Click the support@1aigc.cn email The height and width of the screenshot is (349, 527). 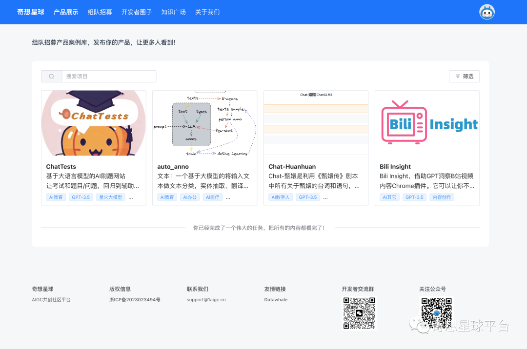(x=206, y=300)
